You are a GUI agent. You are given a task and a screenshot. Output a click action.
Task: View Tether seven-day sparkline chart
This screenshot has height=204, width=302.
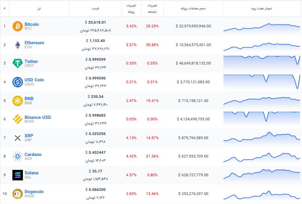click(x=262, y=63)
